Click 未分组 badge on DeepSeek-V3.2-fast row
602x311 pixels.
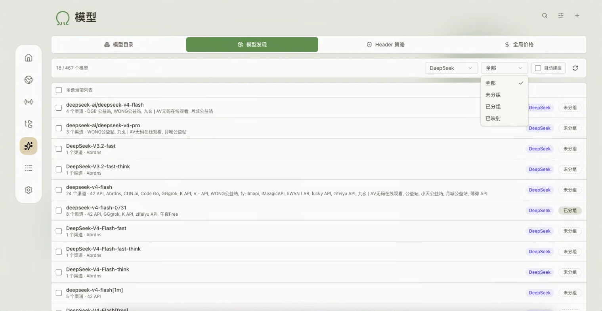(570, 149)
